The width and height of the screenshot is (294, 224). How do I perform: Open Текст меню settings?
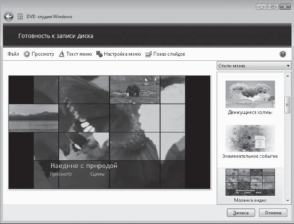tap(79, 54)
